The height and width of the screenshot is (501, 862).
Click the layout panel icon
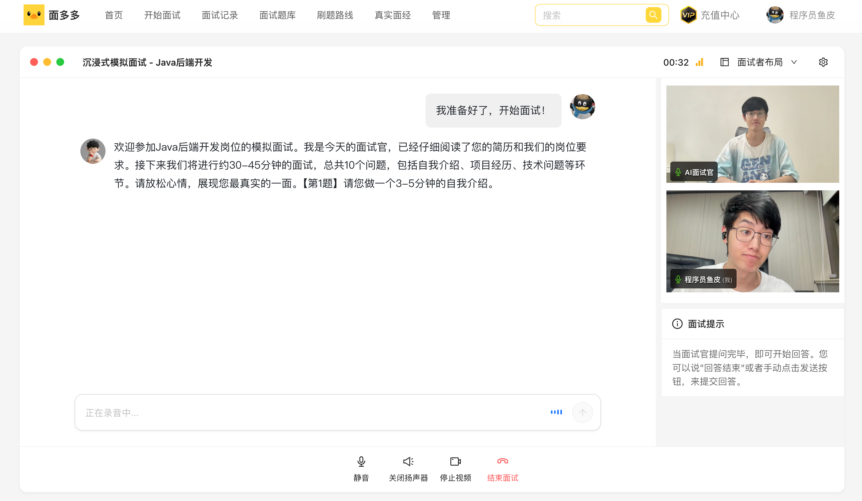pos(725,62)
